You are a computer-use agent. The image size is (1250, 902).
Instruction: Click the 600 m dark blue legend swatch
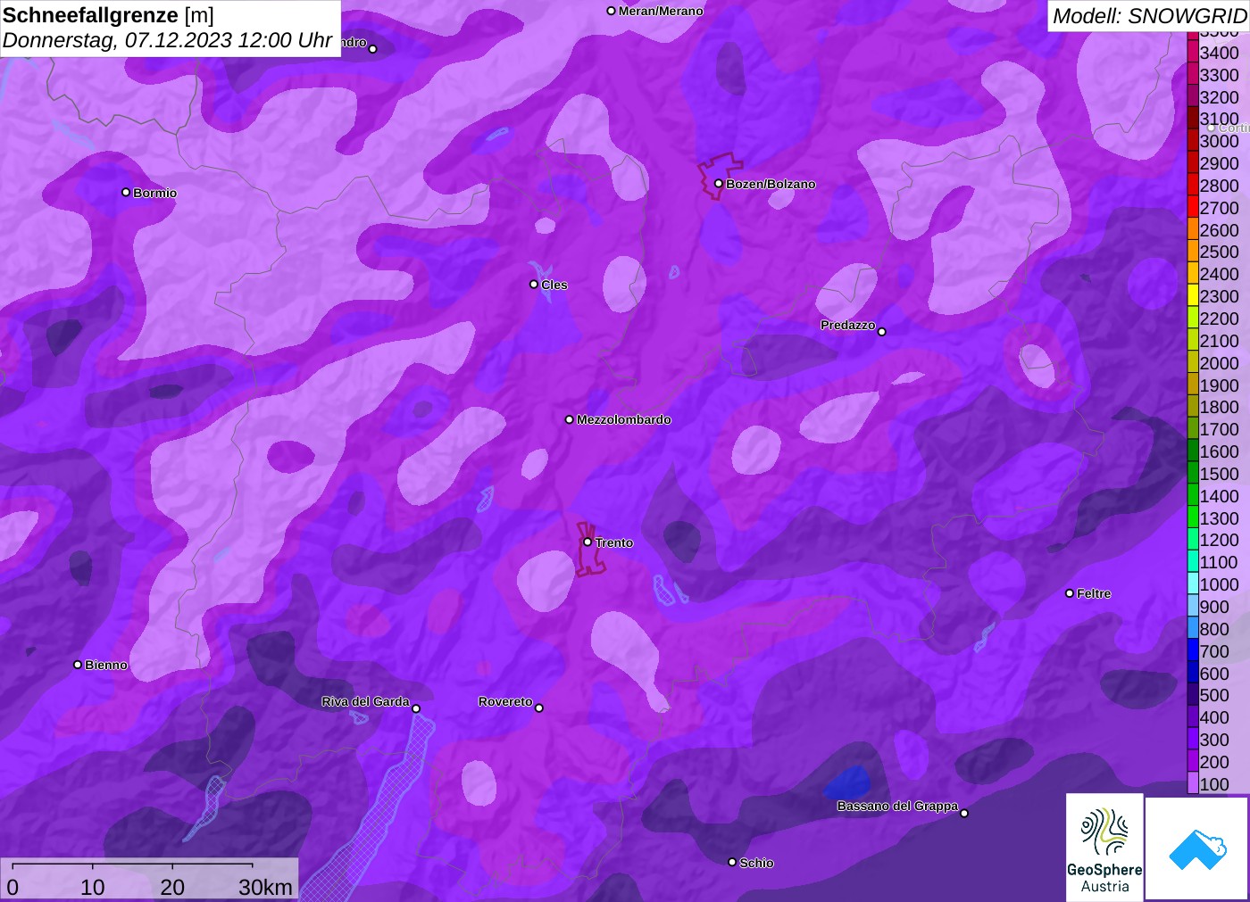(x=1193, y=674)
